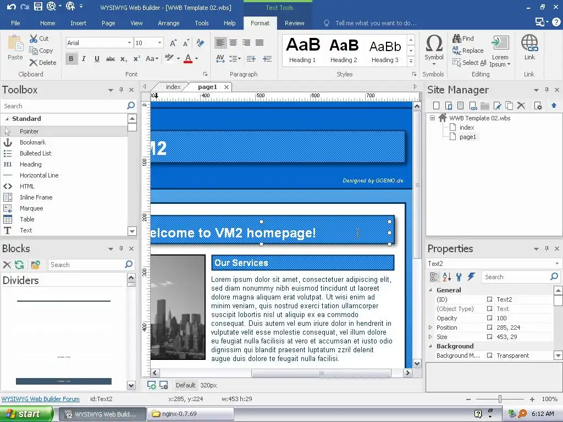Click the Undo arrow in title bar
The image size is (563, 422).
click(11, 7)
